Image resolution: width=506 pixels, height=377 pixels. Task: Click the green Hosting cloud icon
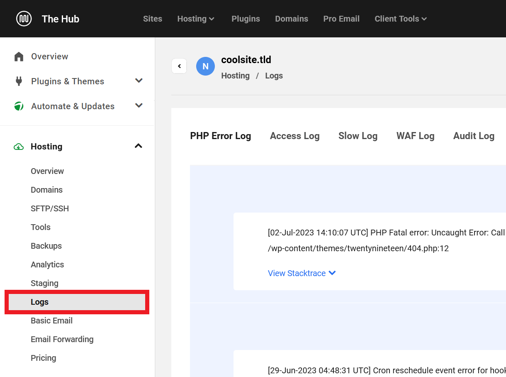click(x=19, y=147)
